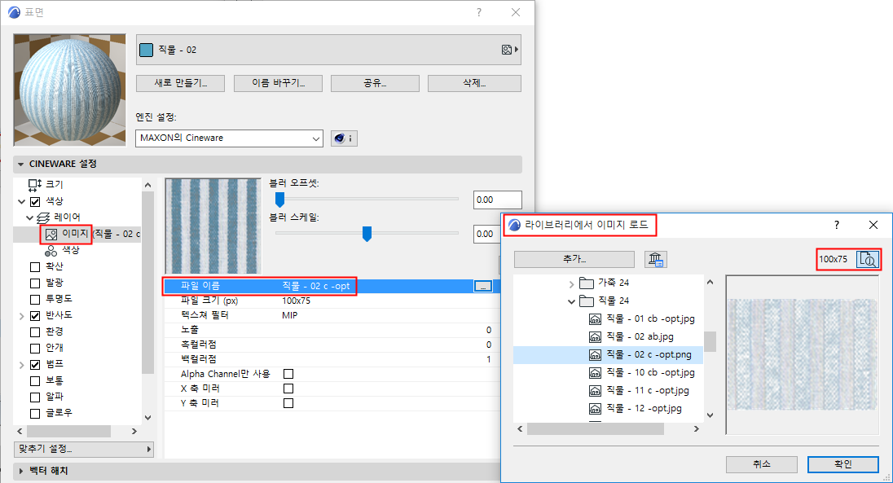Check X 축 미러 option

click(x=288, y=389)
